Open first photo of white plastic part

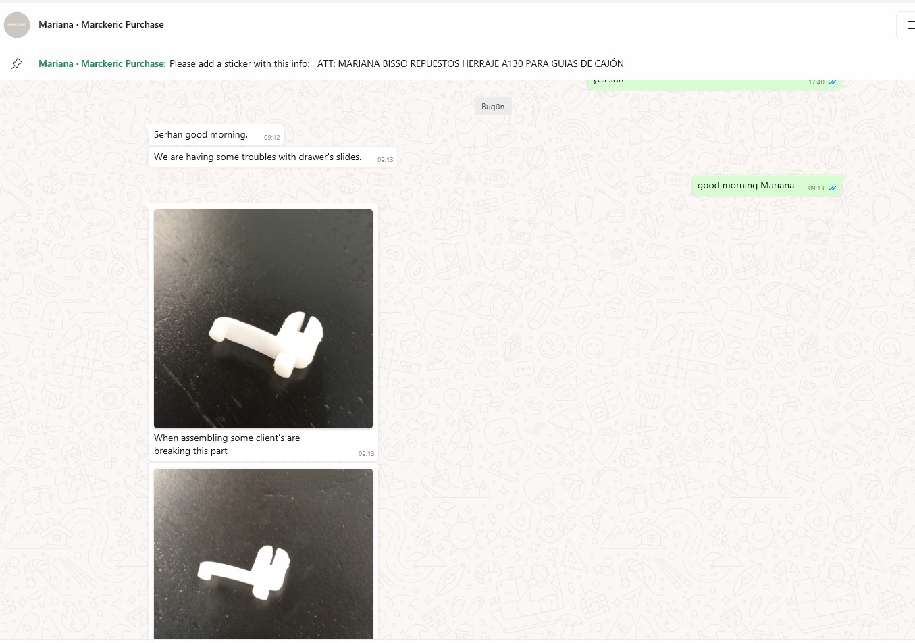point(263,319)
